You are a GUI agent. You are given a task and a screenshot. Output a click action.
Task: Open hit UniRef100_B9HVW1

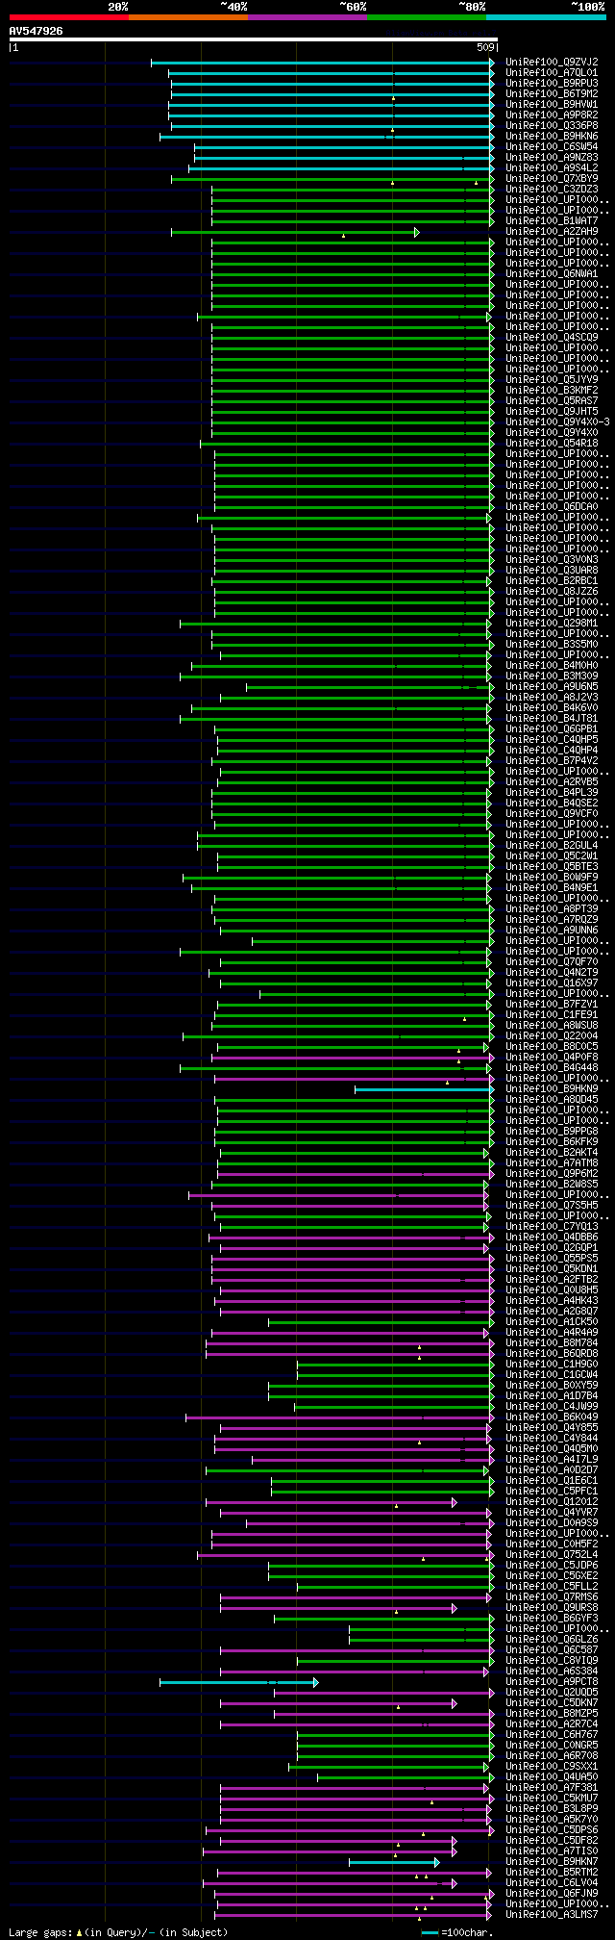pos(552,105)
